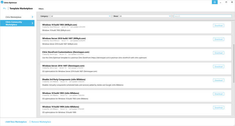This screenshot has width=235, height=126.
Task: Open the Category dropdown
Action: point(81,16)
